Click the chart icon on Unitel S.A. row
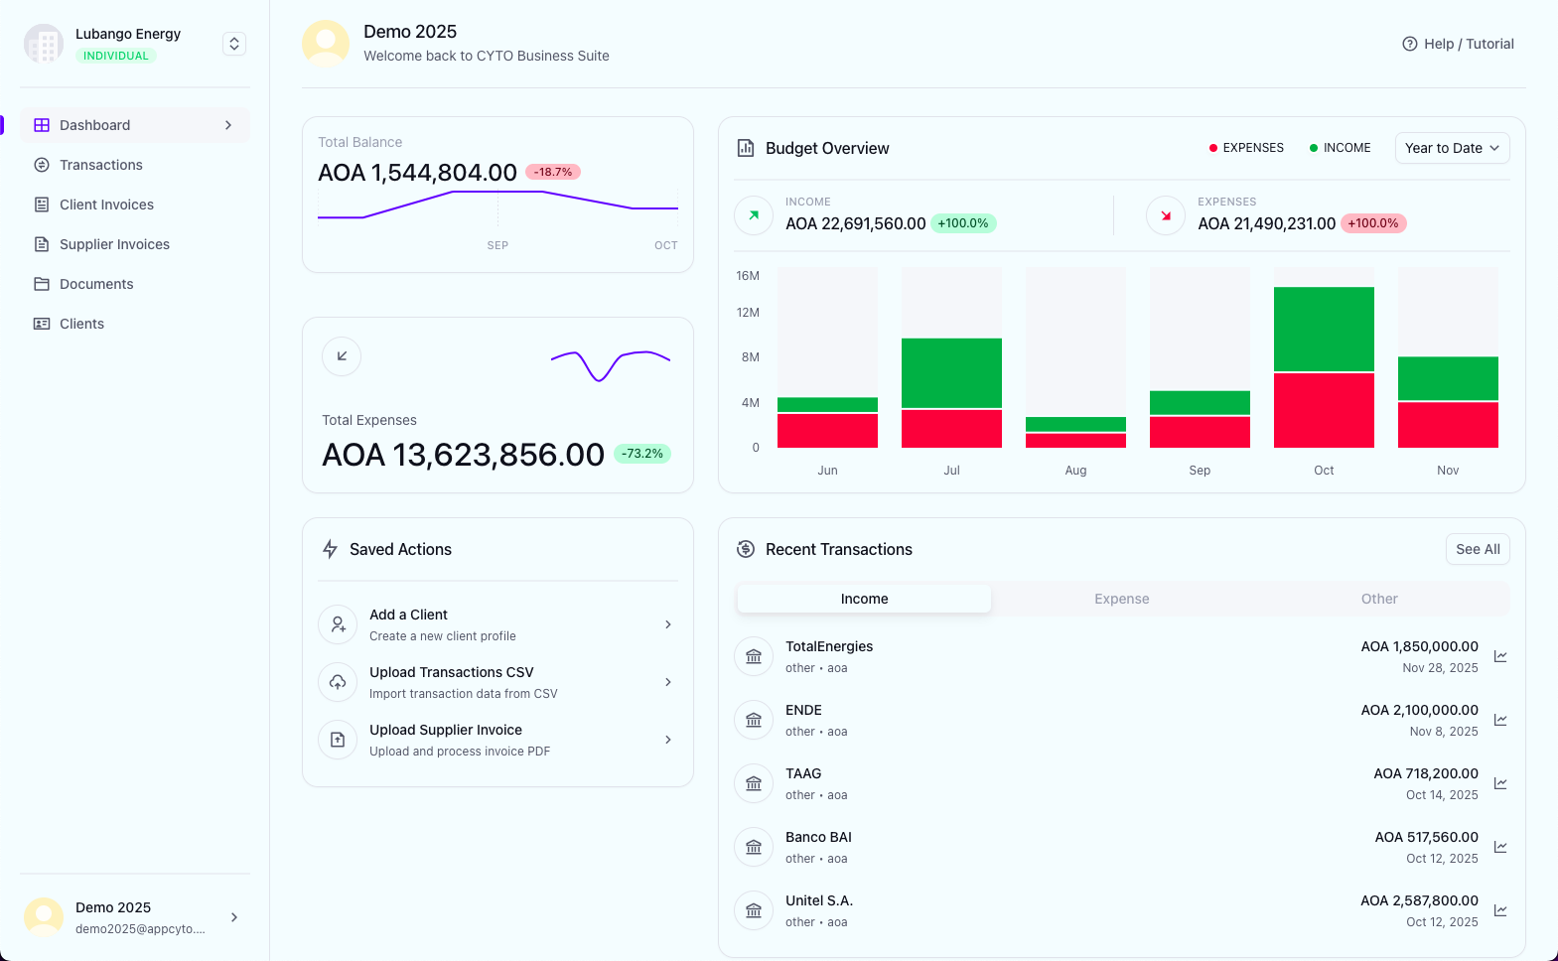The image size is (1558, 961). (1500, 910)
